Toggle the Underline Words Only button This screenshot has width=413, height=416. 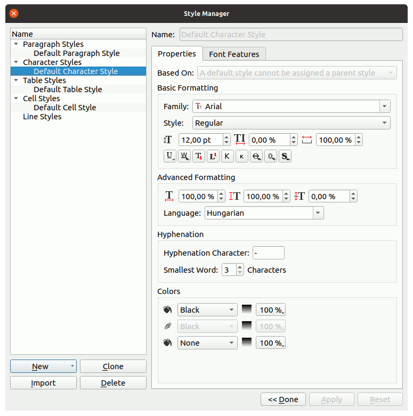(x=184, y=156)
